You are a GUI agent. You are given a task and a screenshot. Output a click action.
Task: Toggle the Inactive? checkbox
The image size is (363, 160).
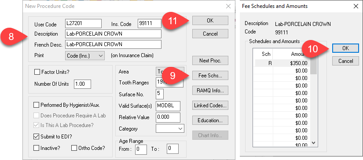(36, 148)
